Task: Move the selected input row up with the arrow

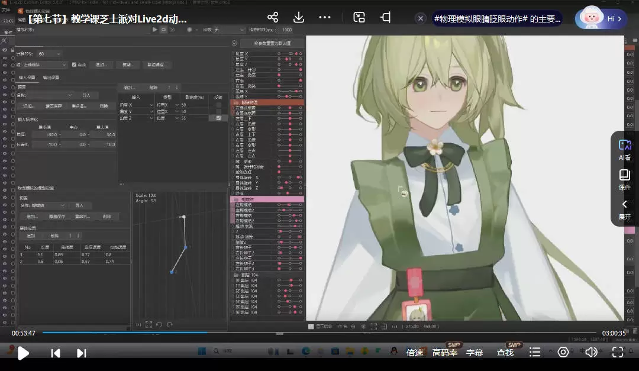Action: pos(169,88)
